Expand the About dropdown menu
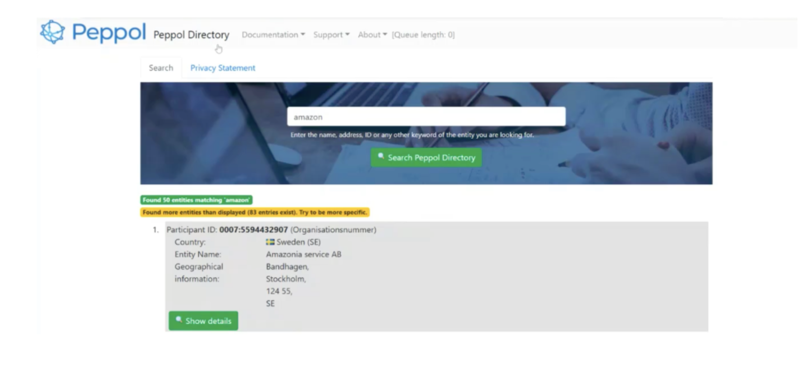The image size is (810, 367). (x=372, y=35)
